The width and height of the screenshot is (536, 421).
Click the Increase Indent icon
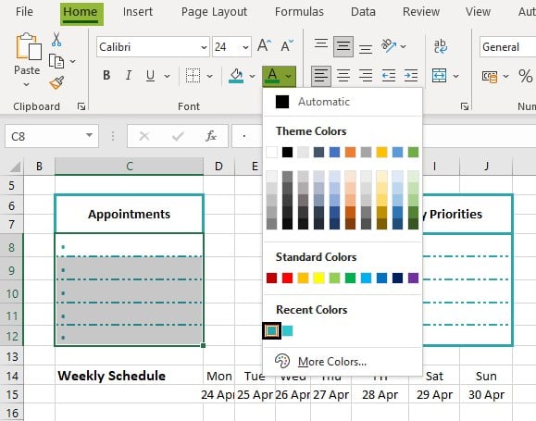[411, 75]
